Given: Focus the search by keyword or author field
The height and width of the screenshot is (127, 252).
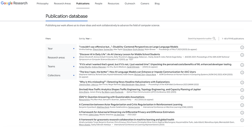Looking at the screenshot, I should 200,38.
